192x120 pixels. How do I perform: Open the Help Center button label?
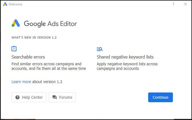tap(32, 97)
